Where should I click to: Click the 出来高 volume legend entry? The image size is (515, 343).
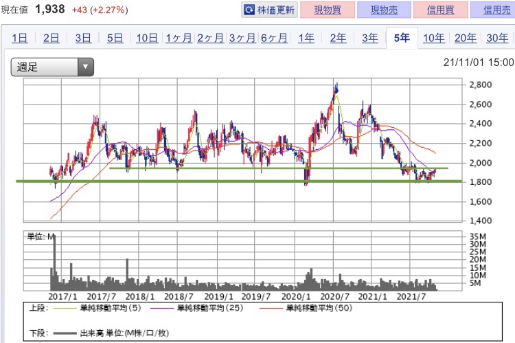[x=111, y=333]
